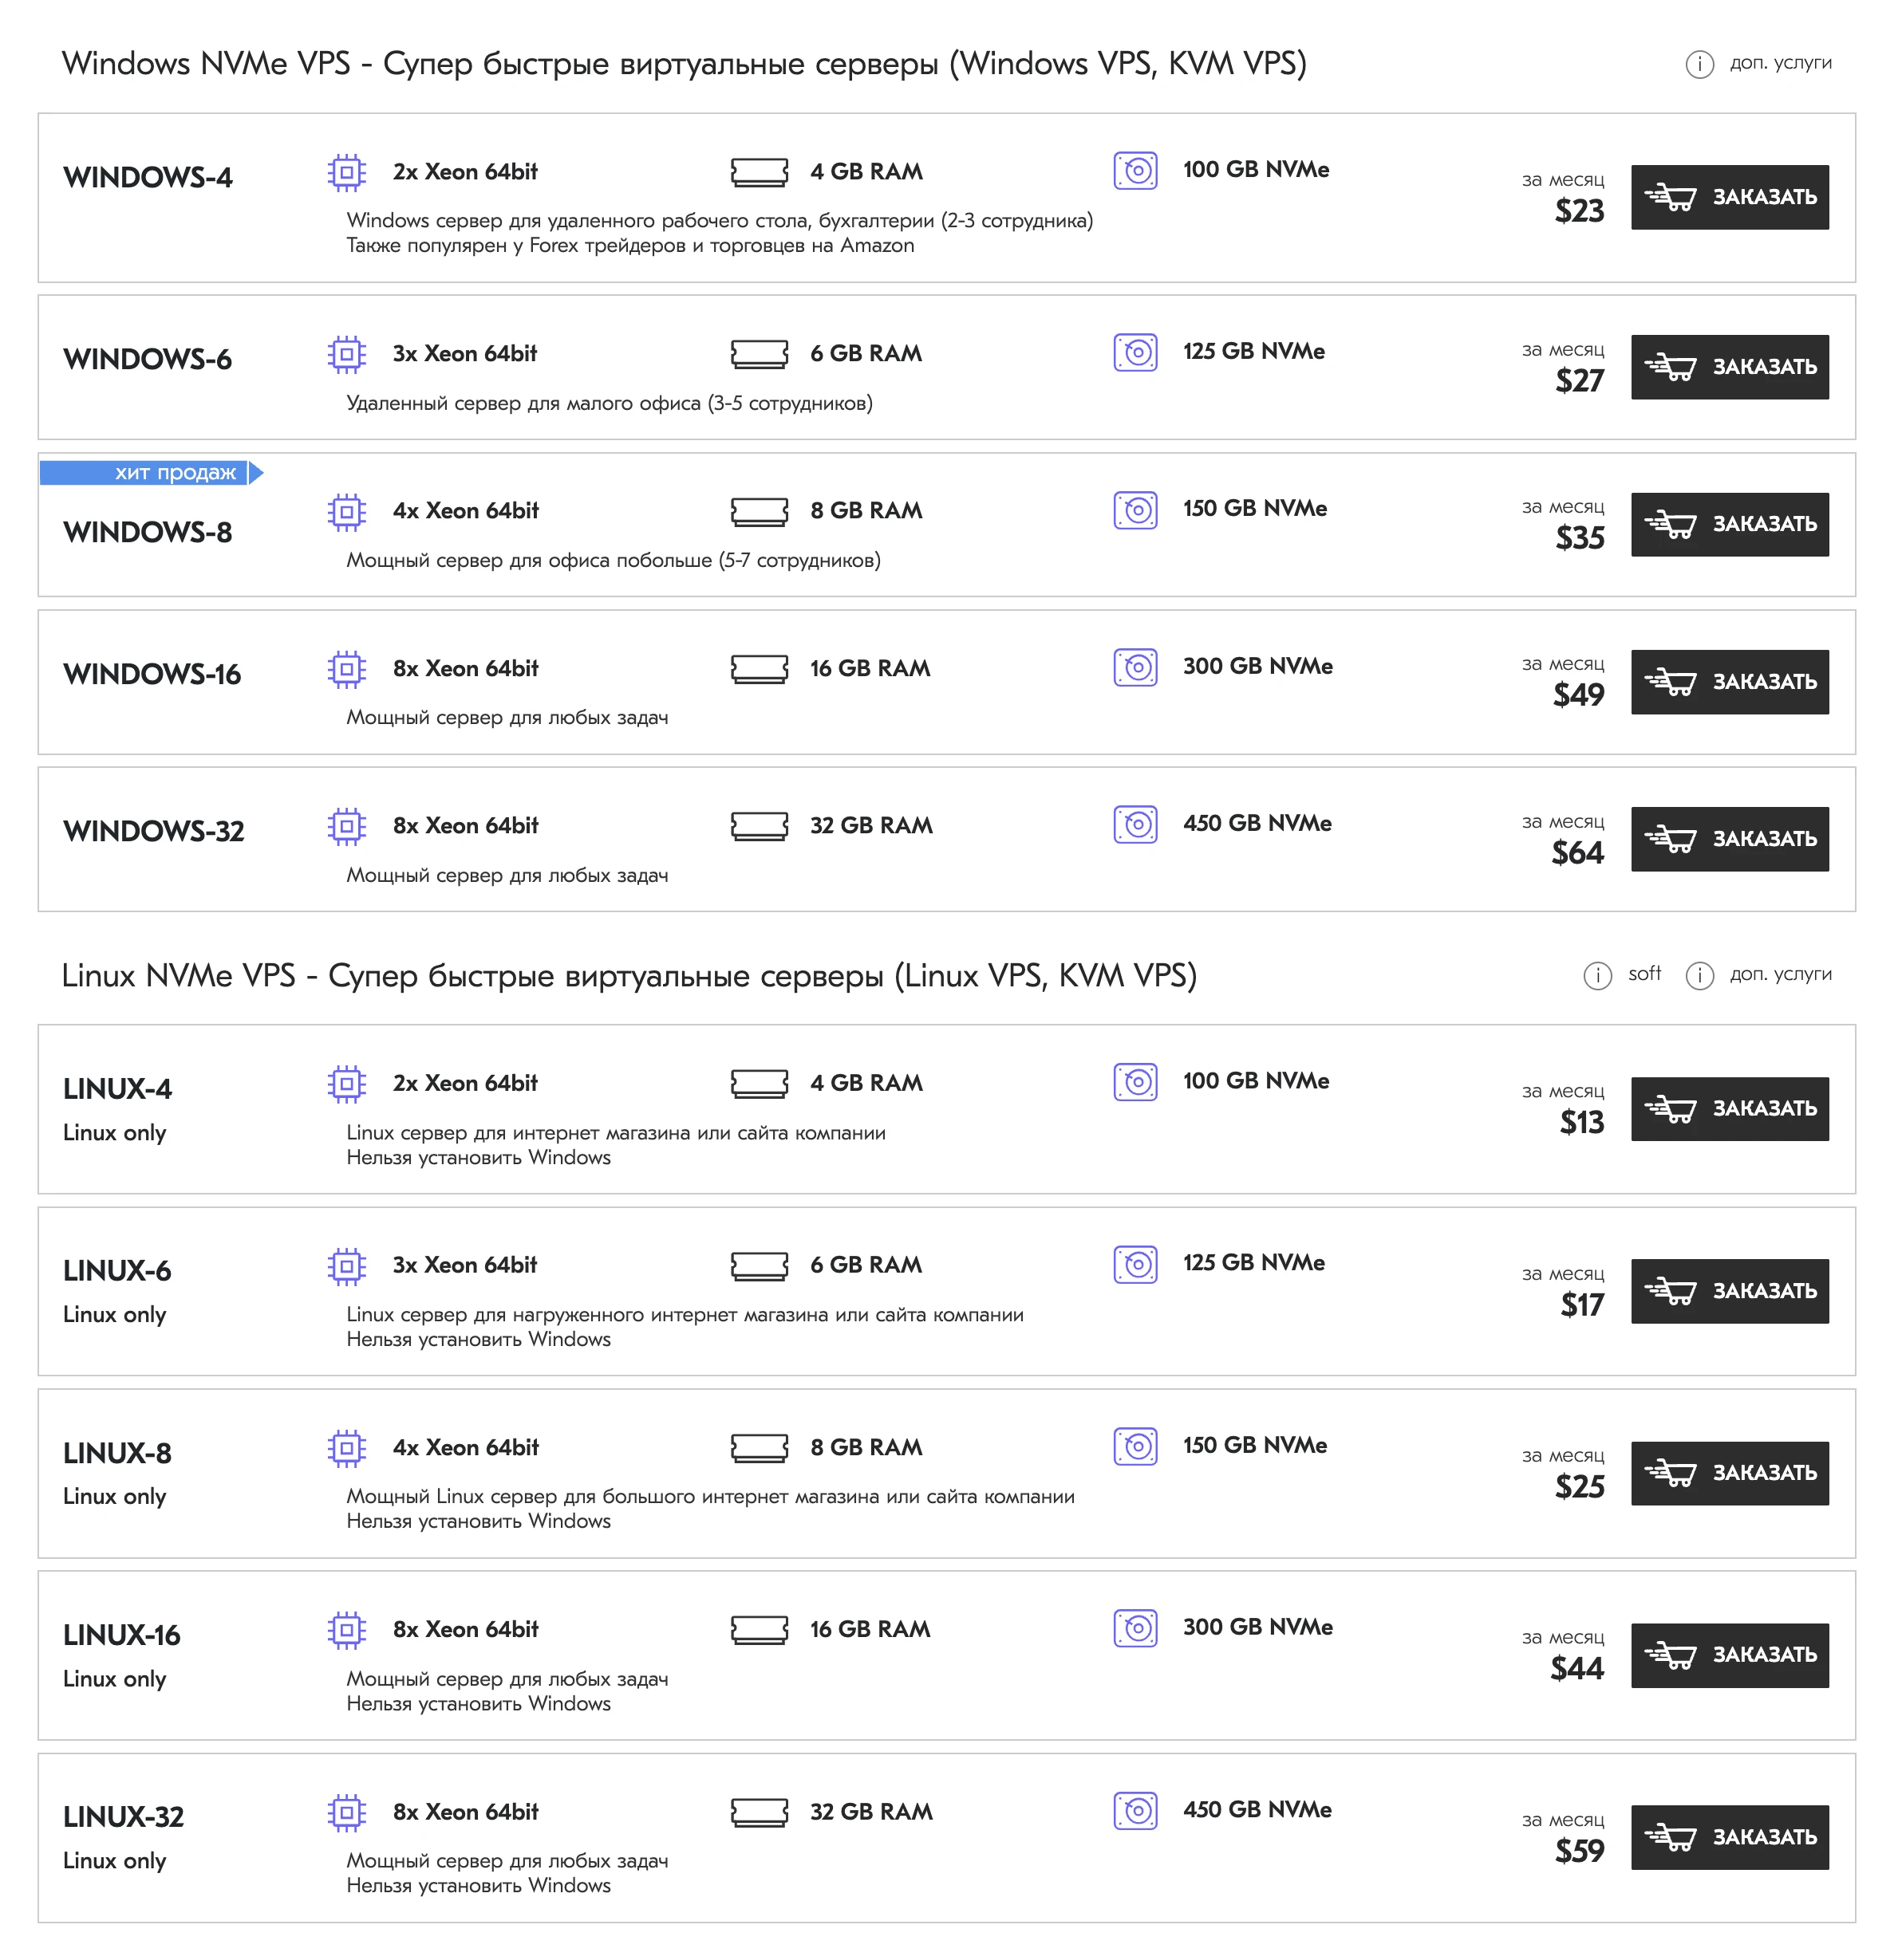
Task: Click the disk icon in LINUX-16 row
Action: [1134, 1628]
